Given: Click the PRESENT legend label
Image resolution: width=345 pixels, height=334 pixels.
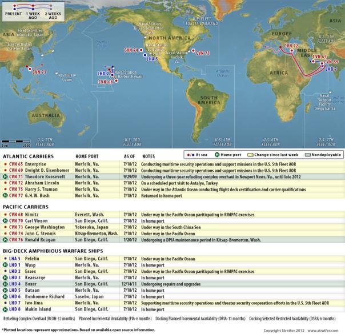Looking at the screenshot, I should click(x=13, y=14).
